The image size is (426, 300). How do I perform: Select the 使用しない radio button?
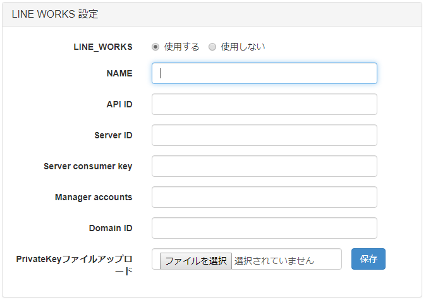coord(212,47)
